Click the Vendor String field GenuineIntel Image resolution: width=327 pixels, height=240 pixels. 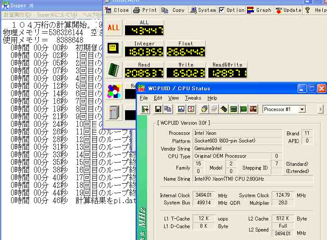(x=238, y=148)
